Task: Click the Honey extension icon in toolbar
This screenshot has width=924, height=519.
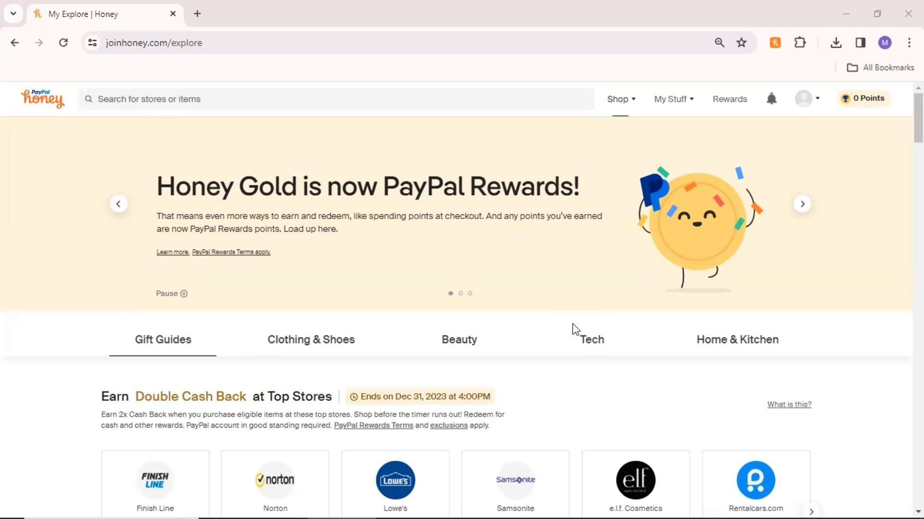Action: 775,43
